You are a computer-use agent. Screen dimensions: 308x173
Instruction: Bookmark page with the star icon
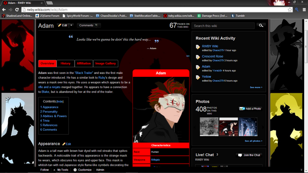pos(290,10)
